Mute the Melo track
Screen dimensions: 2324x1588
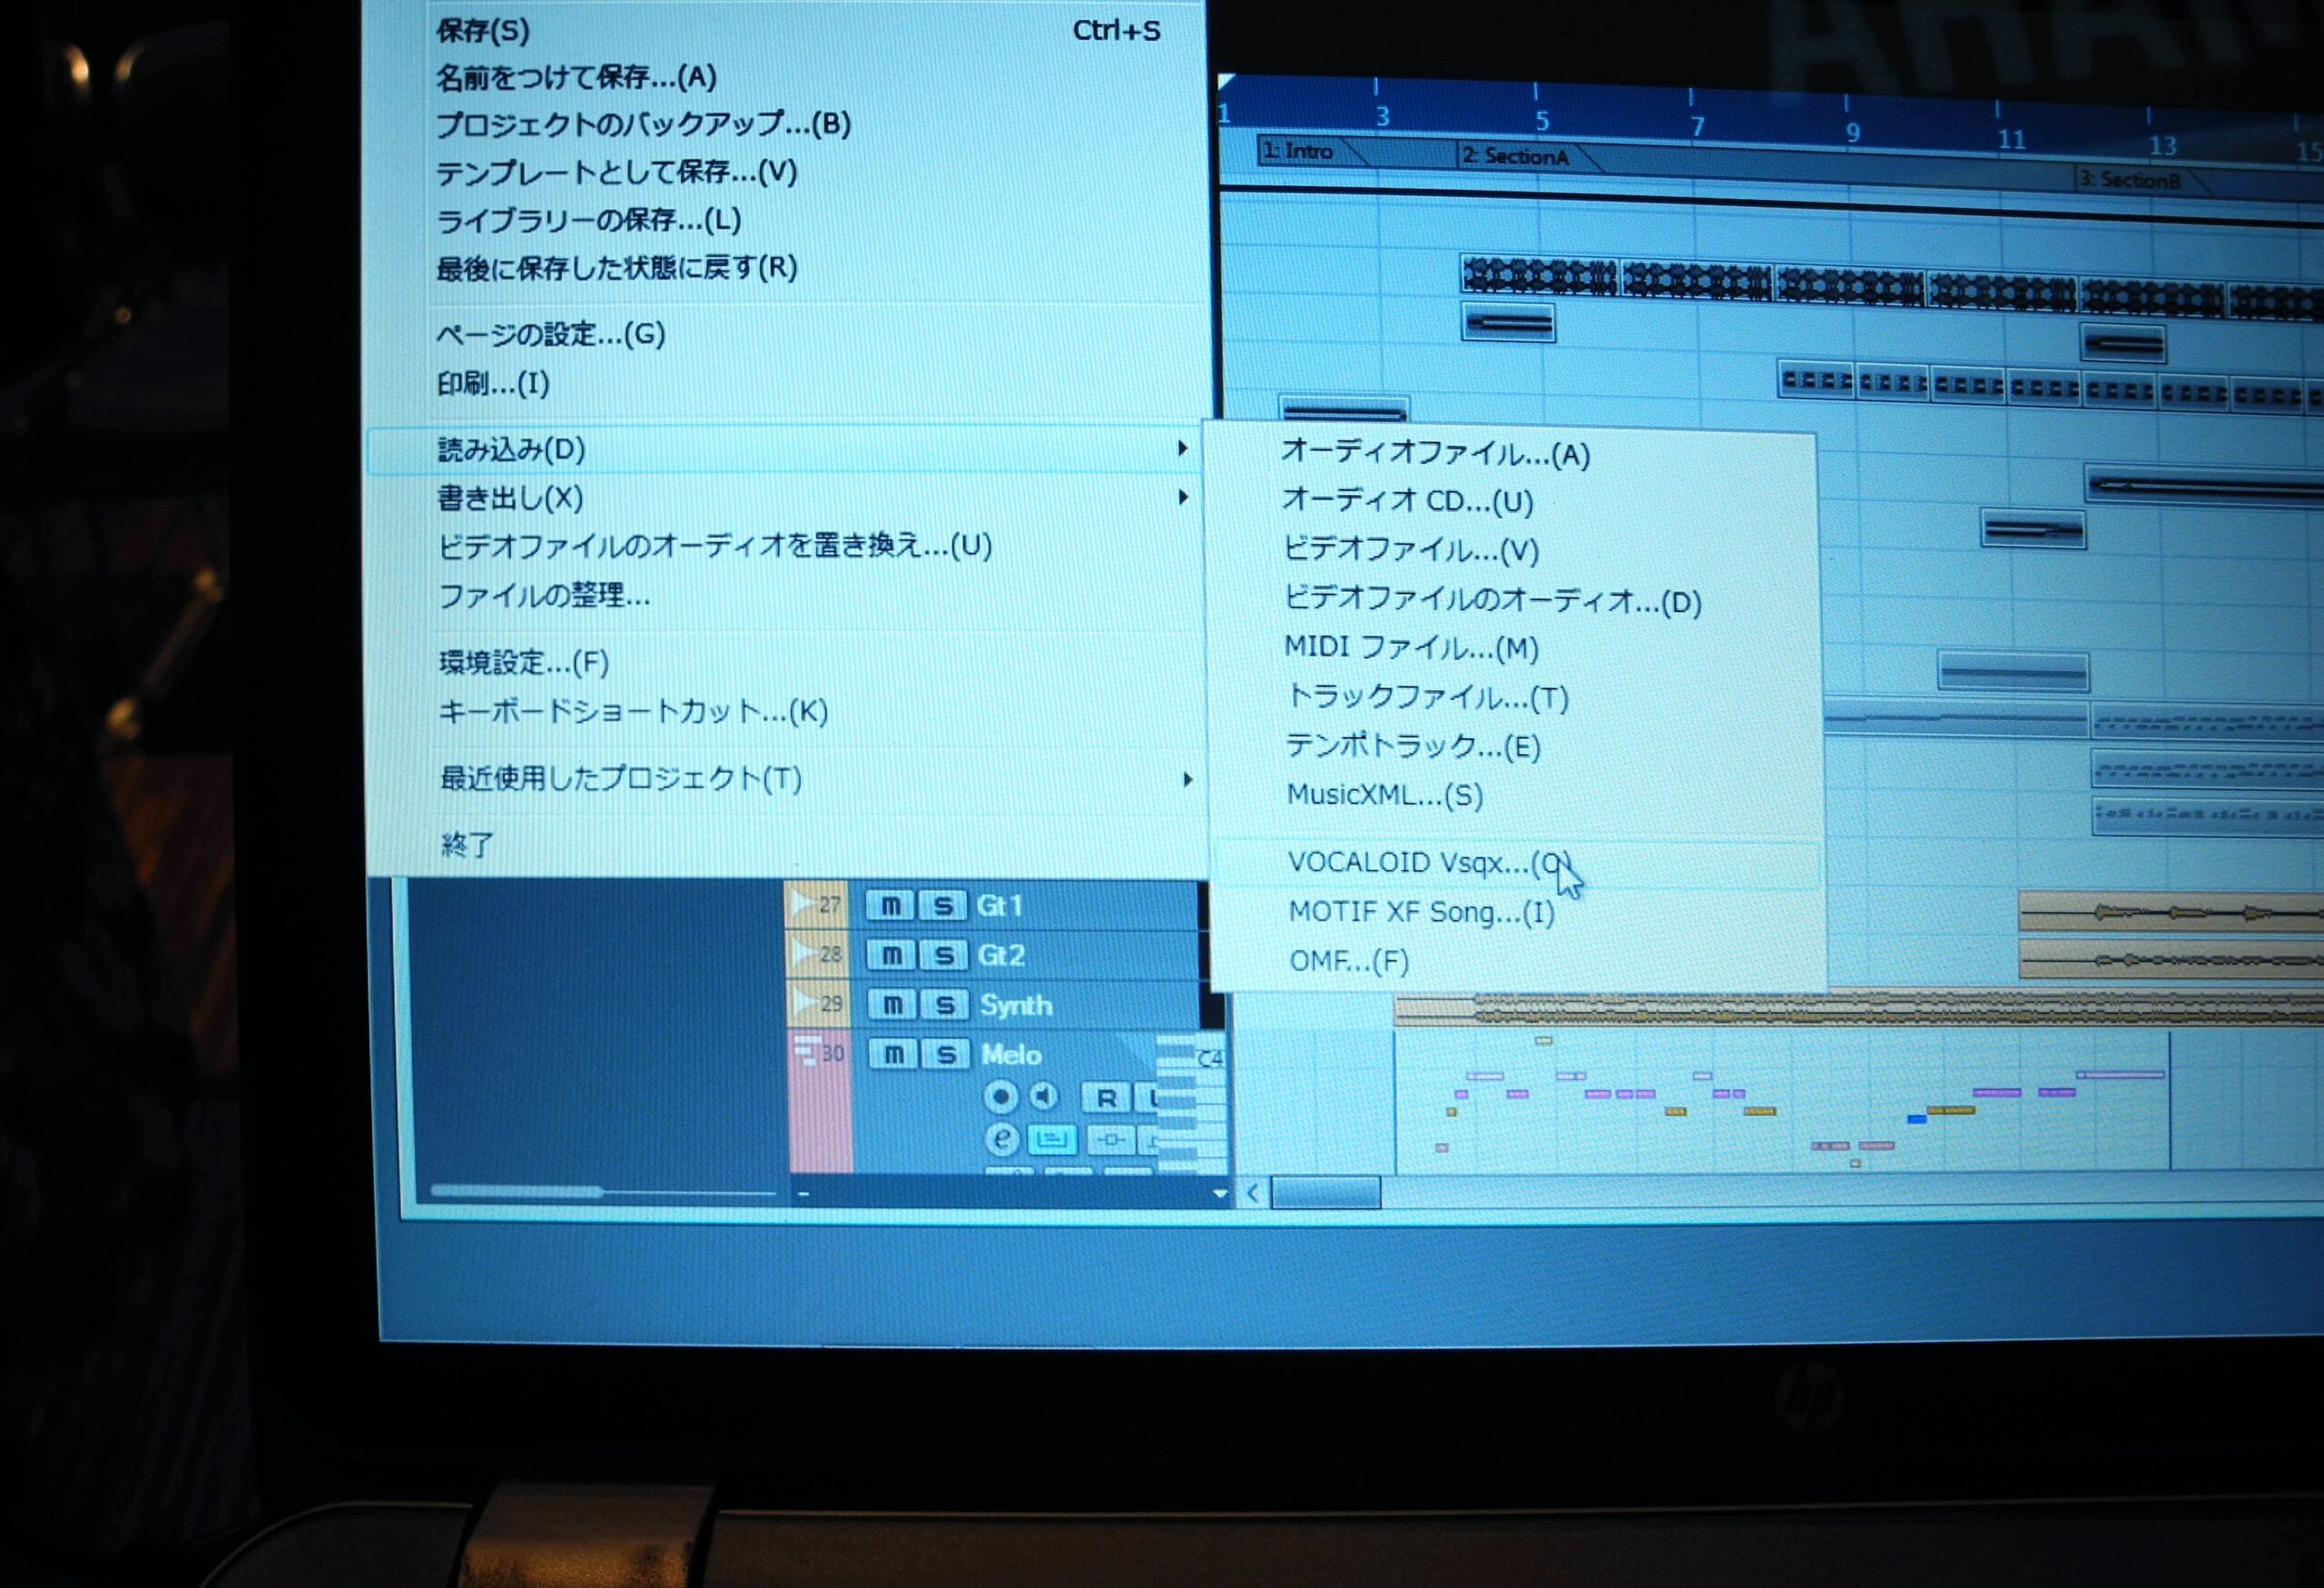coord(894,1053)
